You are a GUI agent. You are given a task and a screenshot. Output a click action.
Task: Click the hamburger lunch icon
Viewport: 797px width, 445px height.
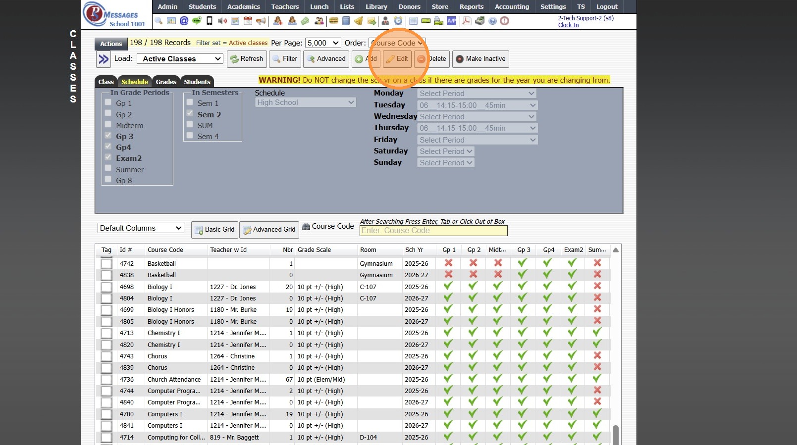pyautogui.click(x=333, y=21)
